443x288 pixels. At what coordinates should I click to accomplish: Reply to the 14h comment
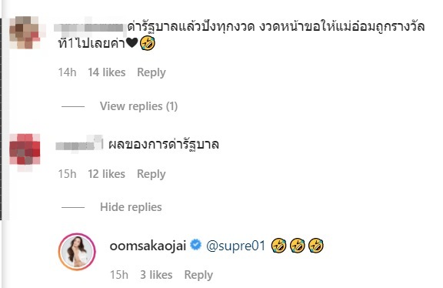(x=152, y=72)
